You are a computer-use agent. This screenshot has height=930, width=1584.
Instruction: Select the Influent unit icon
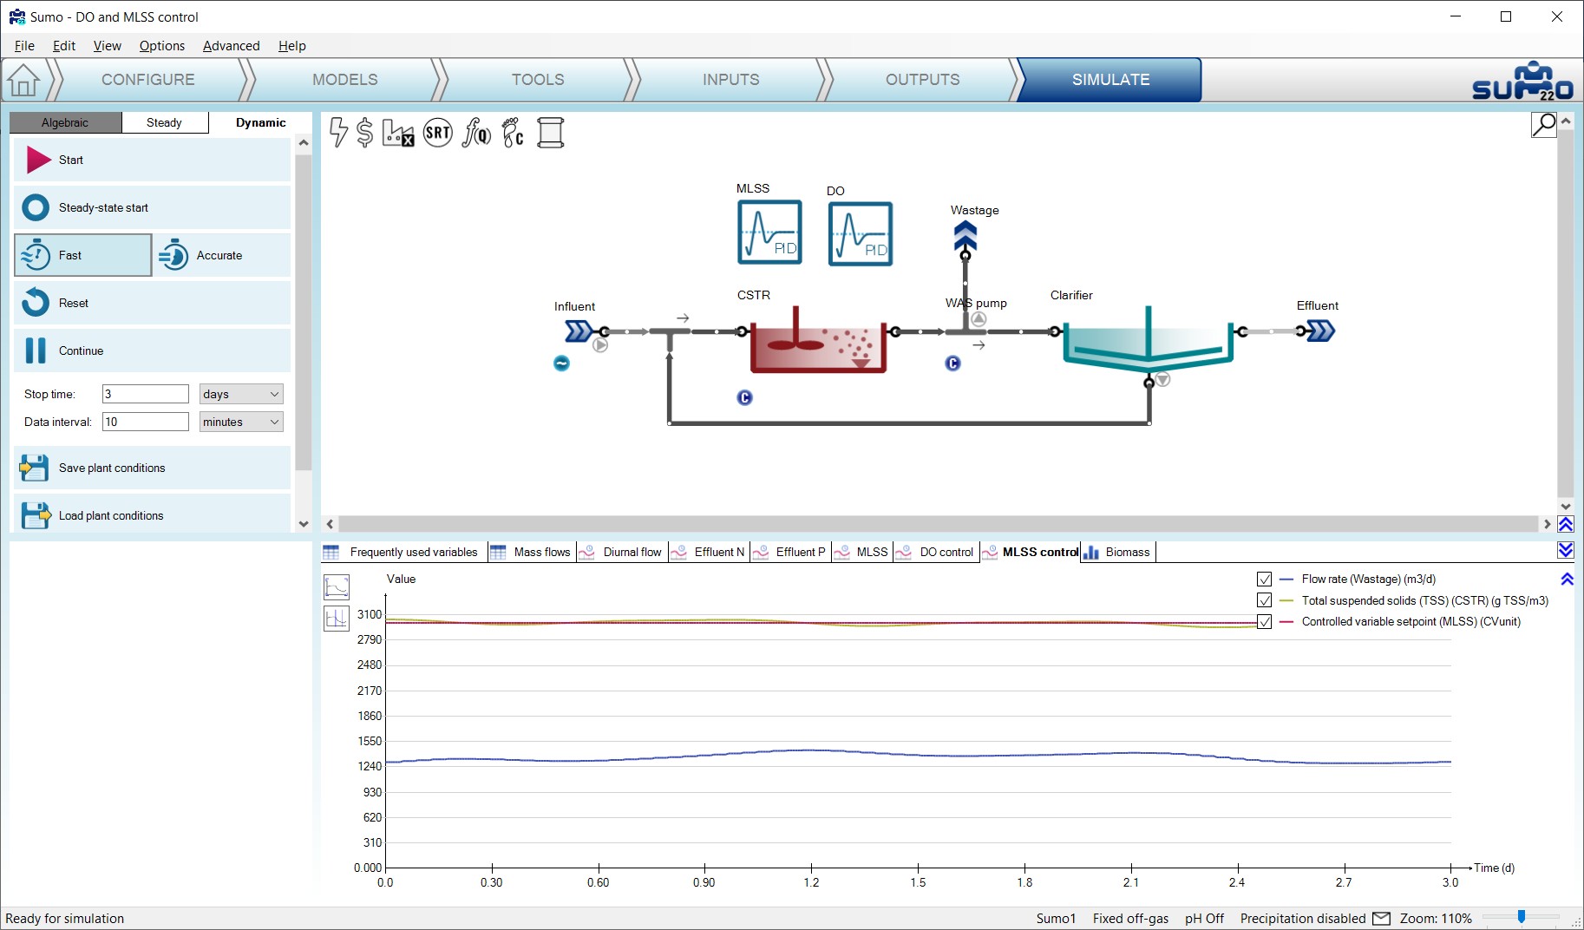579,331
